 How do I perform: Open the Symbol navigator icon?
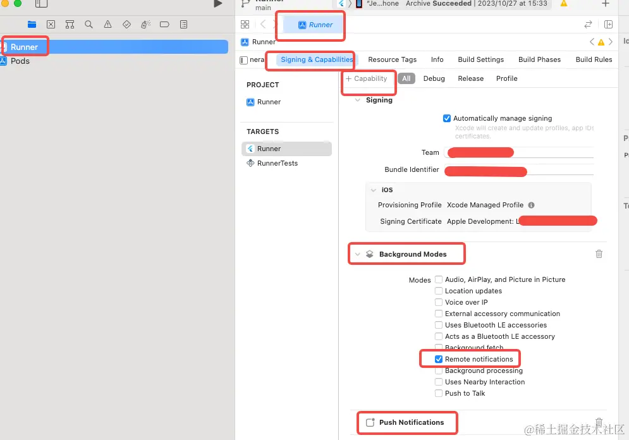pos(70,25)
